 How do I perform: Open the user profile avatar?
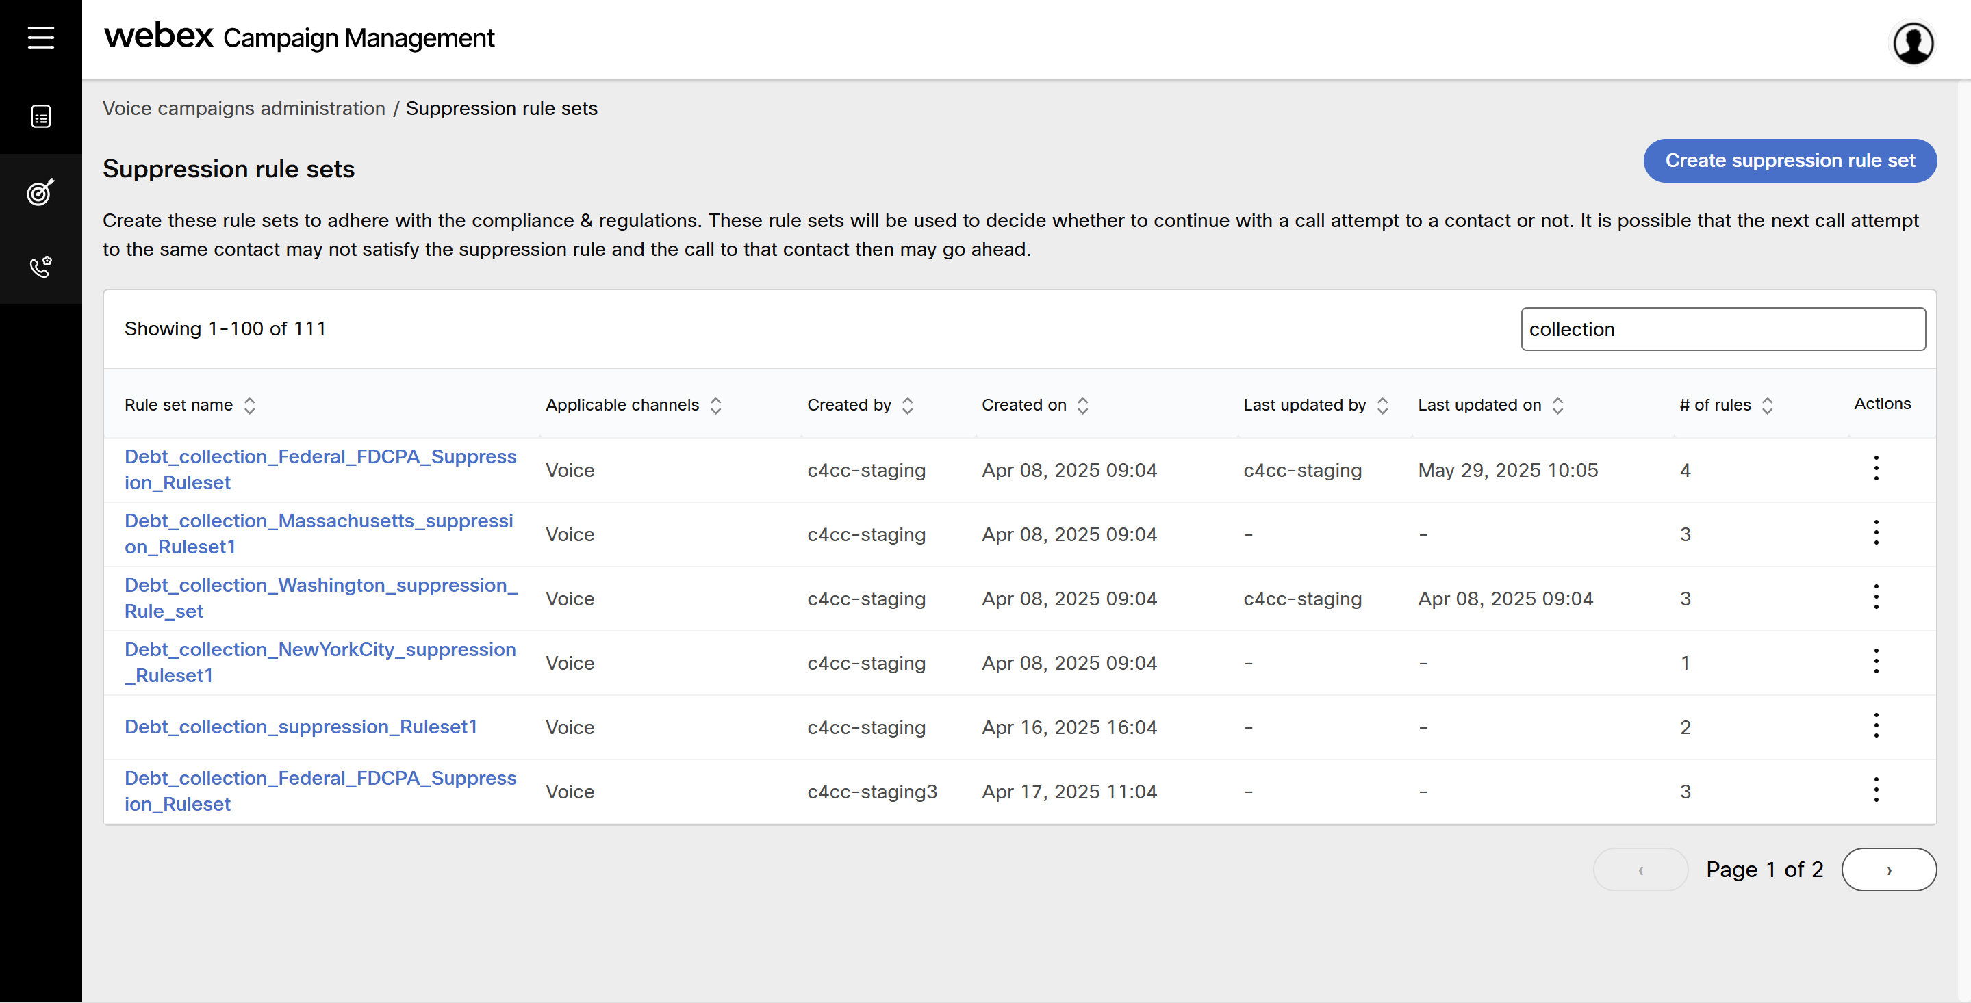pyautogui.click(x=1913, y=43)
